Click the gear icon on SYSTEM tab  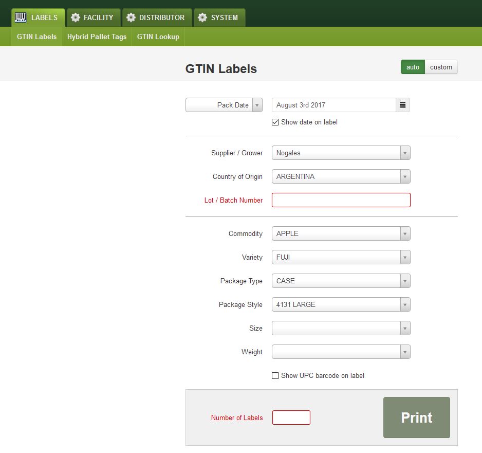202,17
